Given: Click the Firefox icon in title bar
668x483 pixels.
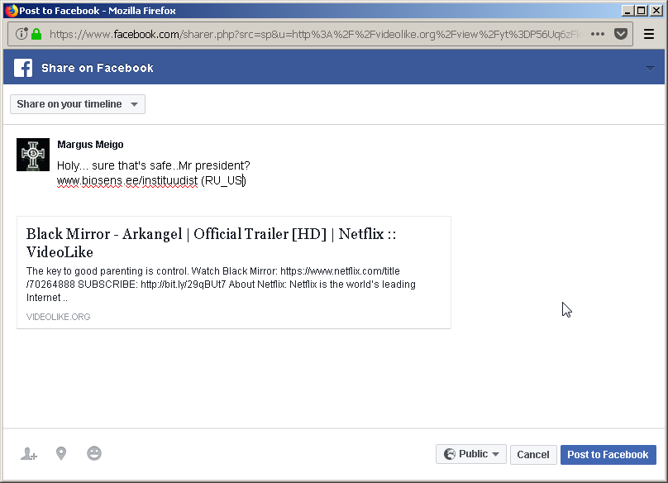Looking at the screenshot, I should click(x=12, y=11).
